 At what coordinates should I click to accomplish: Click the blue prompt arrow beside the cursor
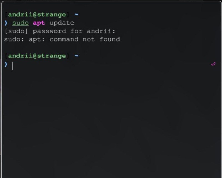tap(6, 64)
